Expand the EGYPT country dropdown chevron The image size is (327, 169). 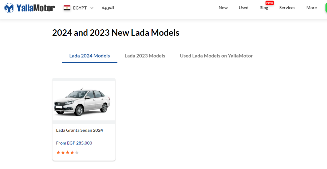point(92,8)
